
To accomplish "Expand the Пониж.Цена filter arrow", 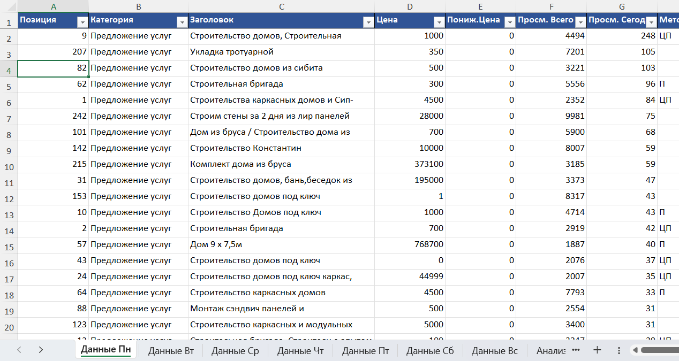I will [x=509, y=21].
